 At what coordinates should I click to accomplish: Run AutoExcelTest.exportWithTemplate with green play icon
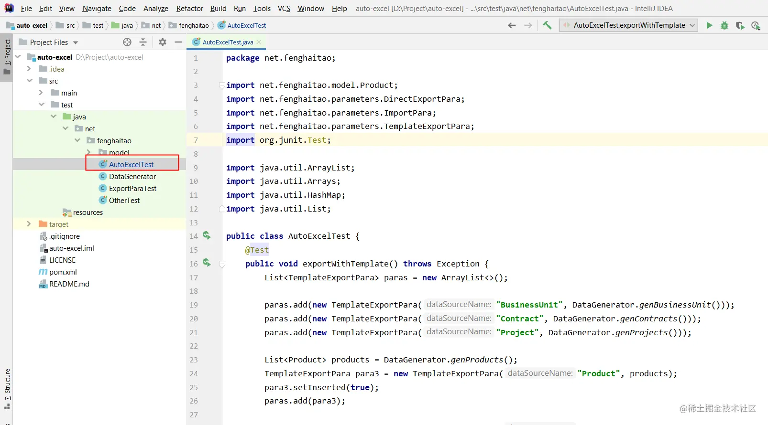[709, 25]
